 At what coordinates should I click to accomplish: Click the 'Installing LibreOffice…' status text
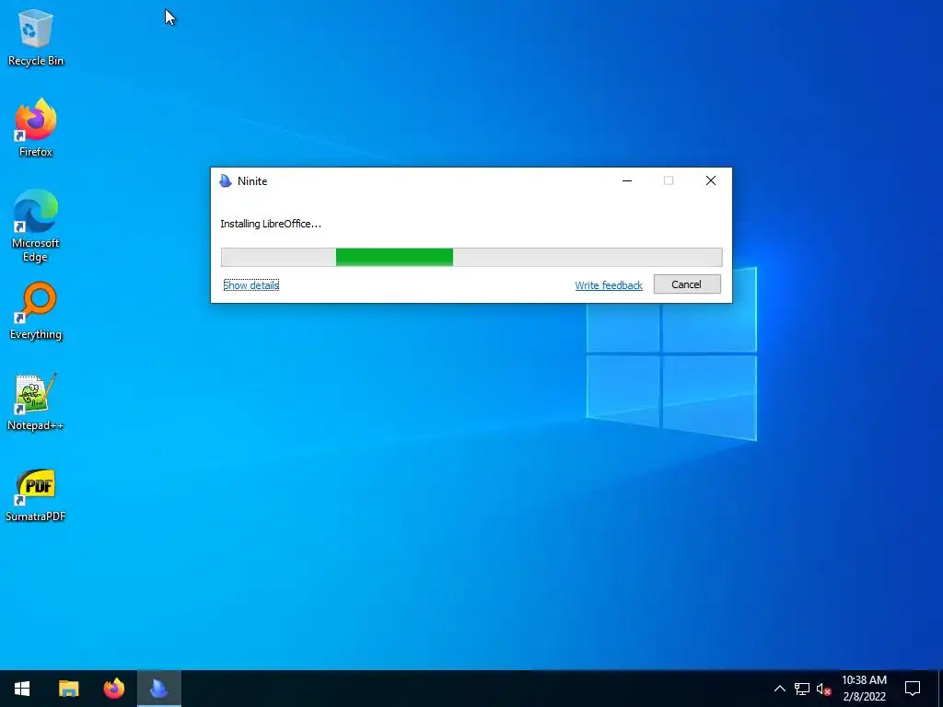(271, 224)
